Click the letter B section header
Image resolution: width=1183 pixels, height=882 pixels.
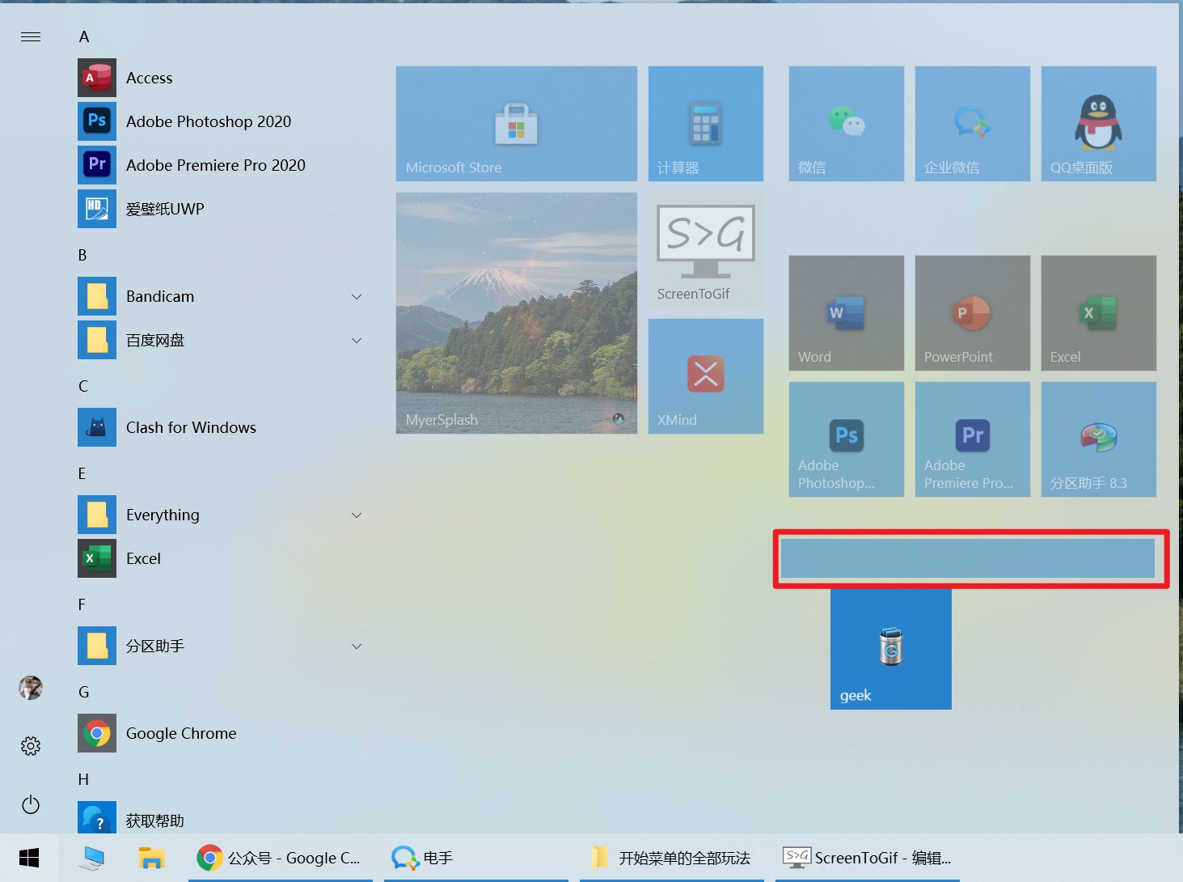tap(82, 255)
